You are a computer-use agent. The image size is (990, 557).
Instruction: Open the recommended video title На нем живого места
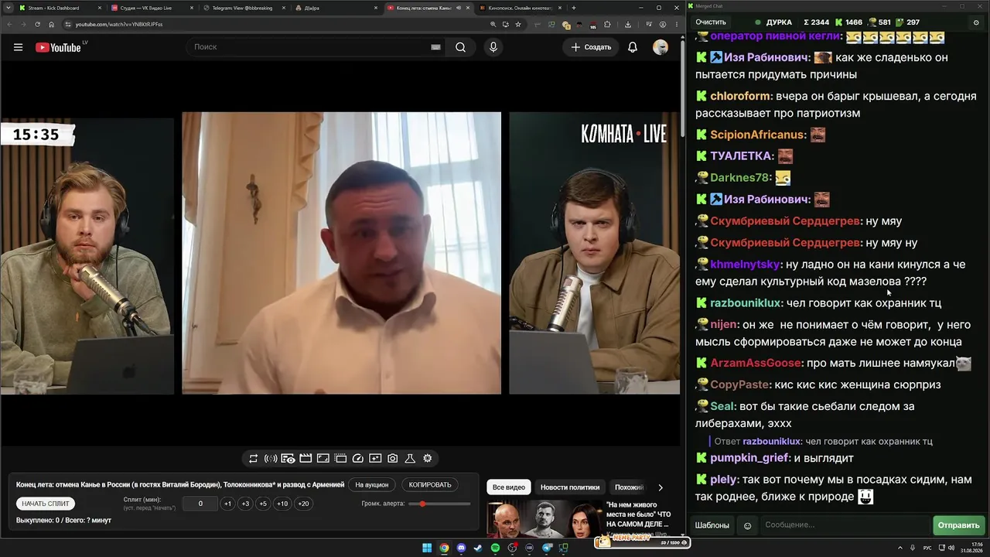click(x=639, y=514)
